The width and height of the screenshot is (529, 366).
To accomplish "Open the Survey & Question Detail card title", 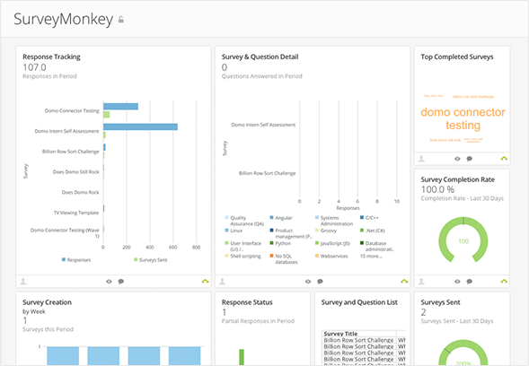I will pos(260,57).
